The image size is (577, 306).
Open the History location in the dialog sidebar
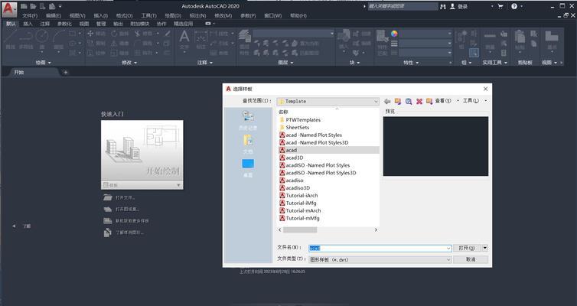click(248, 121)
